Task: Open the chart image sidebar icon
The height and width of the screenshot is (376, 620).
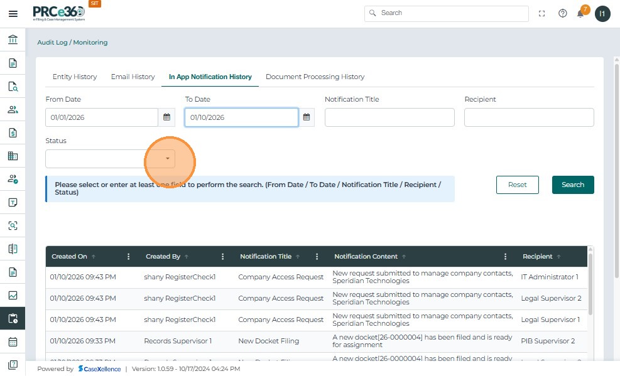Action: click(13, 295)
